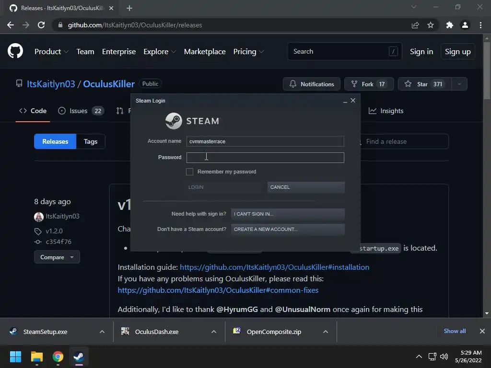This screenshot has height=368, width=491.
Task: Minimize the Steam Login dialog
Action: pyautogui.click(x=345, y=101)
